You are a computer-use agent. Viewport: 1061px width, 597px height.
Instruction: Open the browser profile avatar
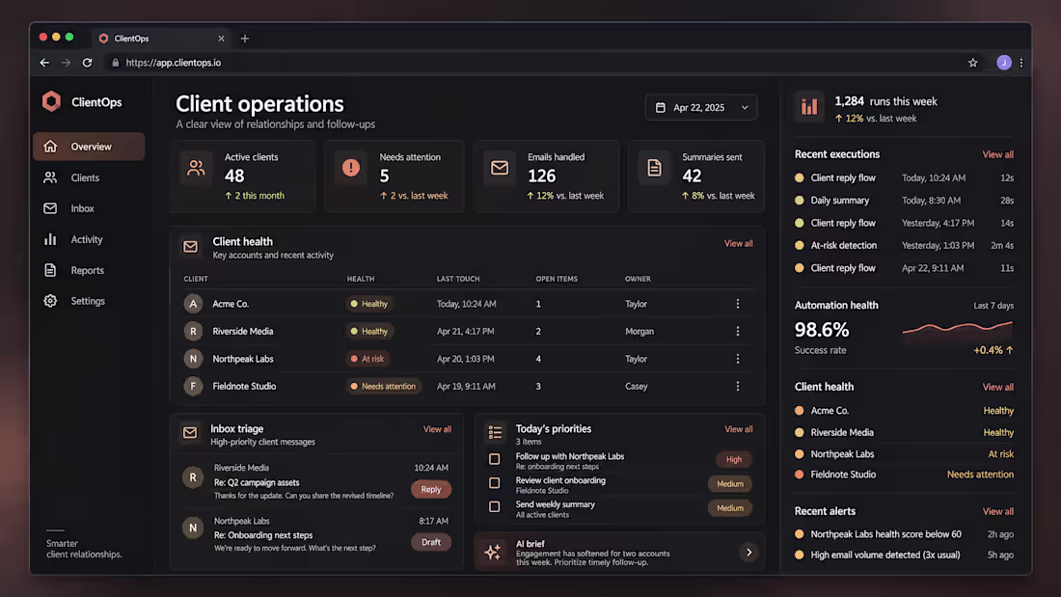click(1003, 63)
